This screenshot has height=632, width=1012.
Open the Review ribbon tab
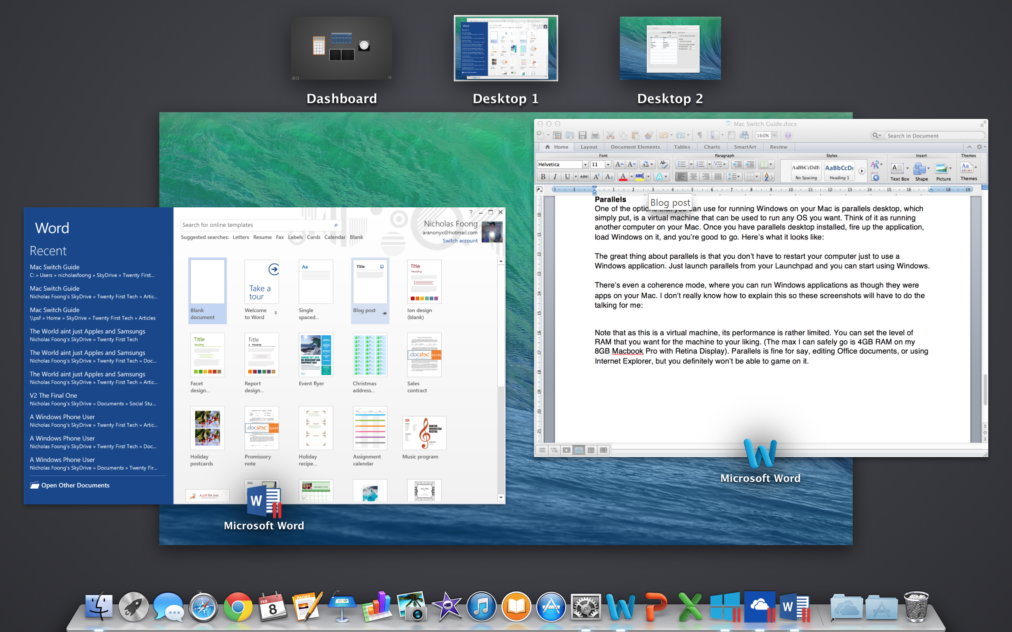[778, 147]
